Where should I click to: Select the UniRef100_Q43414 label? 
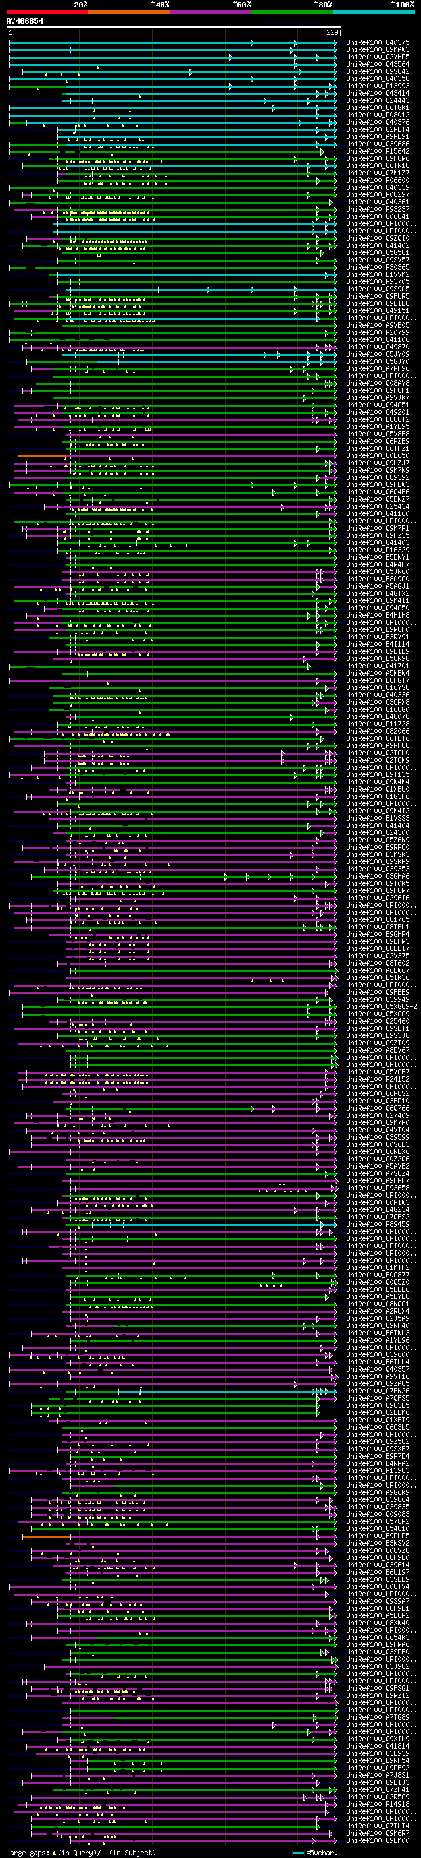click(x=377, y=93)
